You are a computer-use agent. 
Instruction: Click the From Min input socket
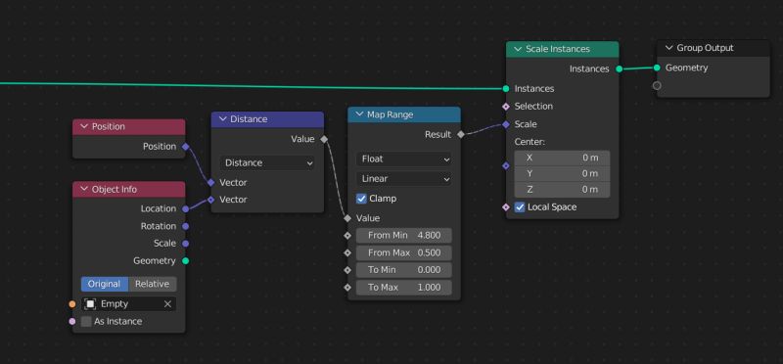(347, 235)
